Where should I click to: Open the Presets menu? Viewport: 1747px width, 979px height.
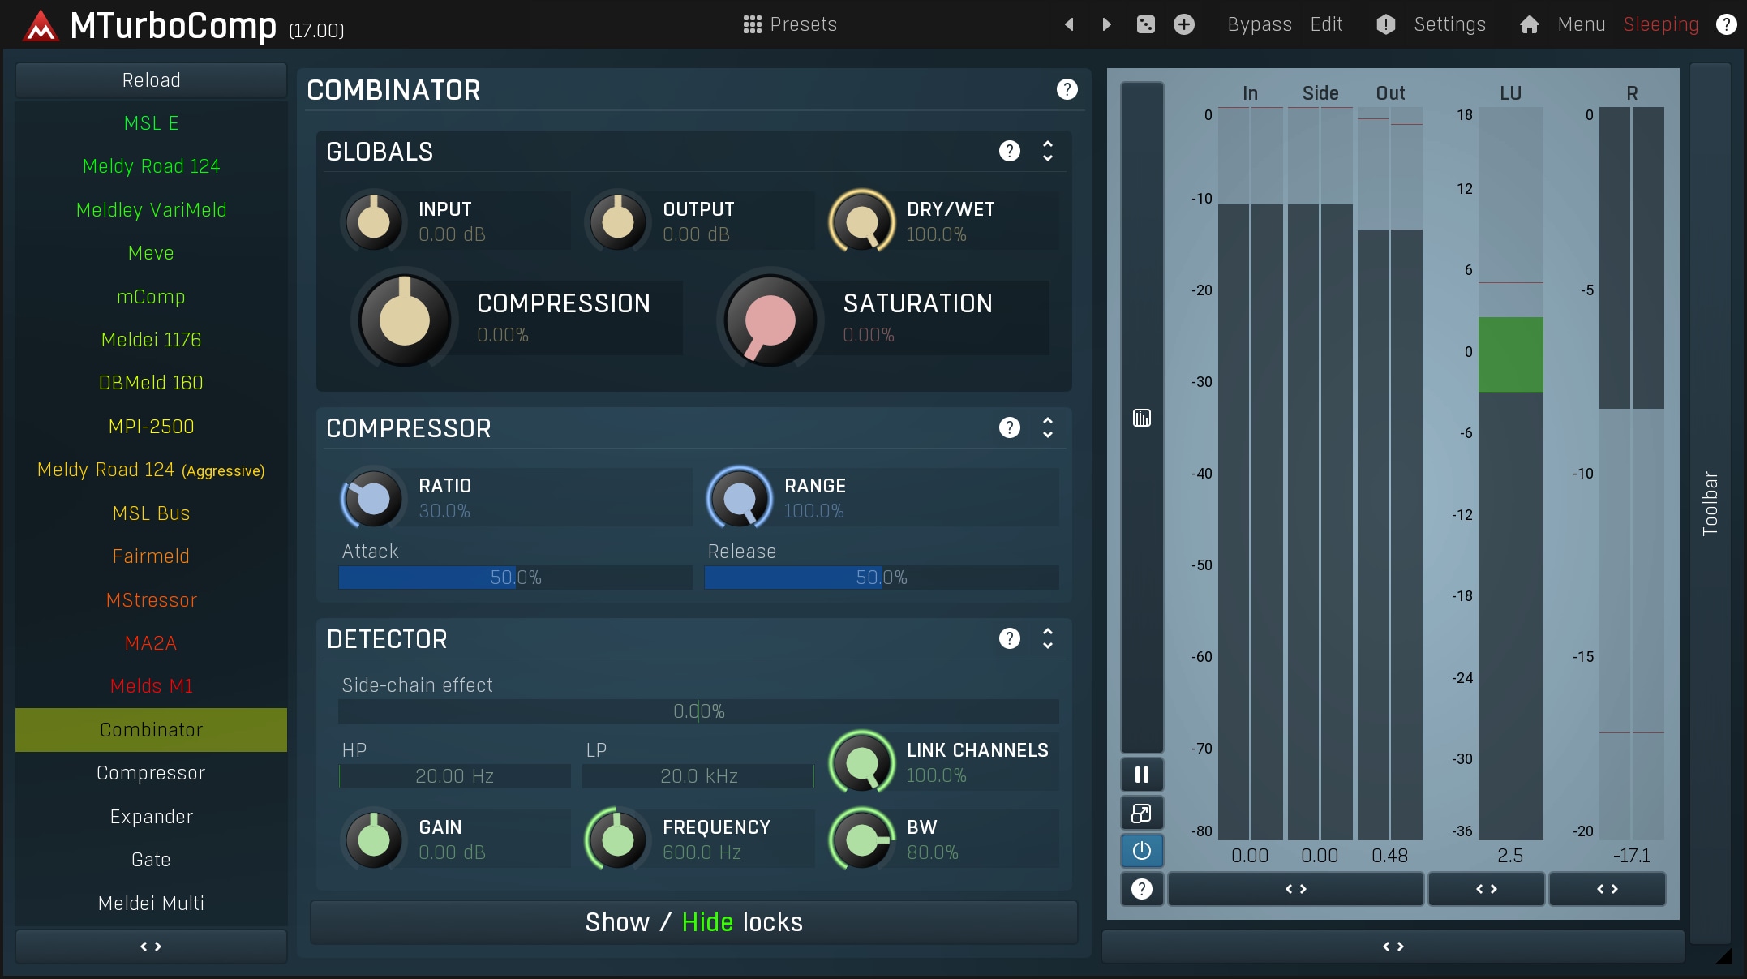click(789, 24)
